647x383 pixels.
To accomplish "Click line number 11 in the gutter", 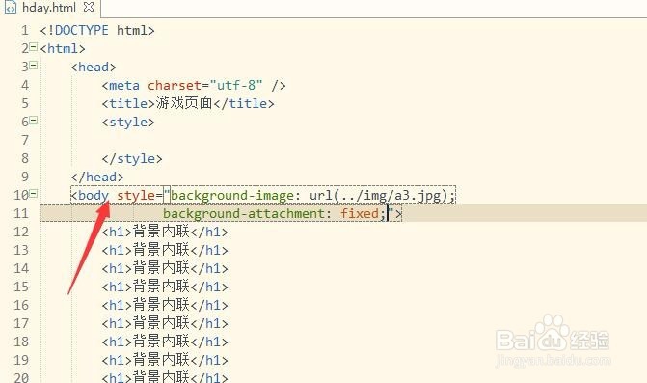I will click(21, 214).
